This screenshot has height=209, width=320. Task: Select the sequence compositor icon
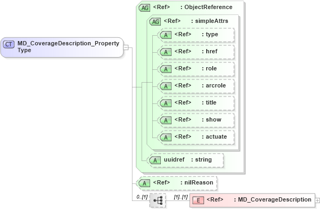[158, 200]
